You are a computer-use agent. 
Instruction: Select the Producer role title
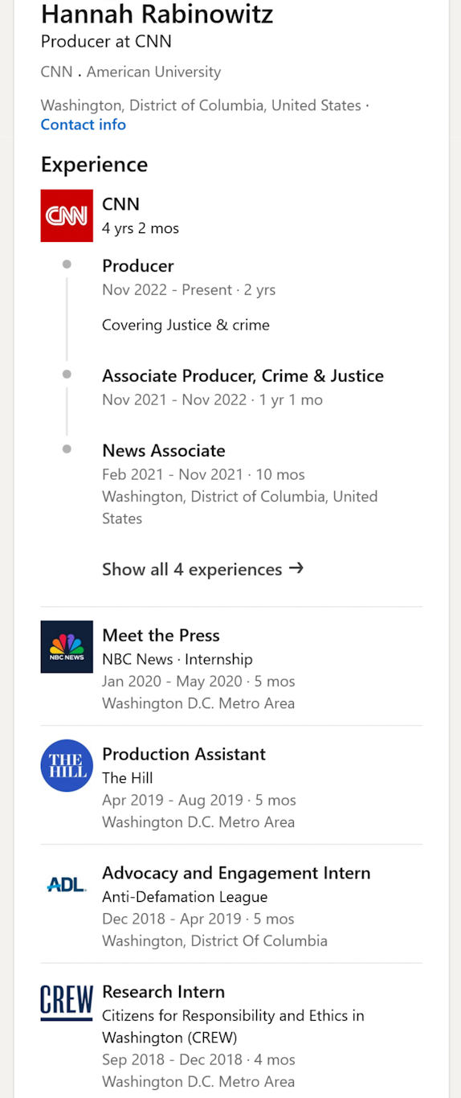click(x=138, y=266)
